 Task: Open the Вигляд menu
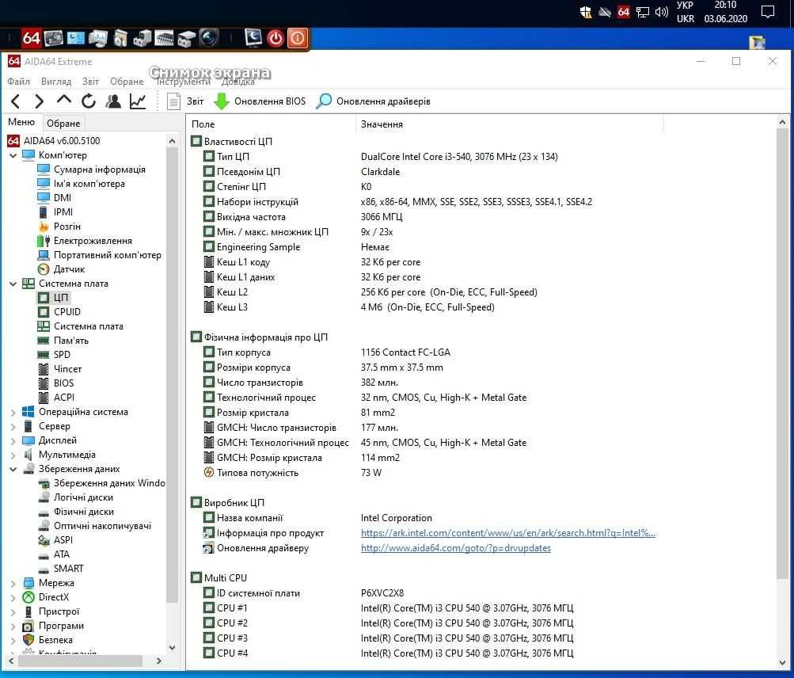[56, 82]
